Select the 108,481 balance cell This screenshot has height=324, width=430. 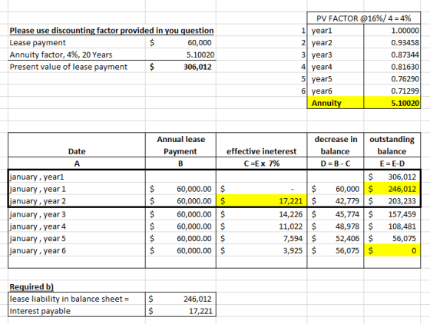coord(392,226)
